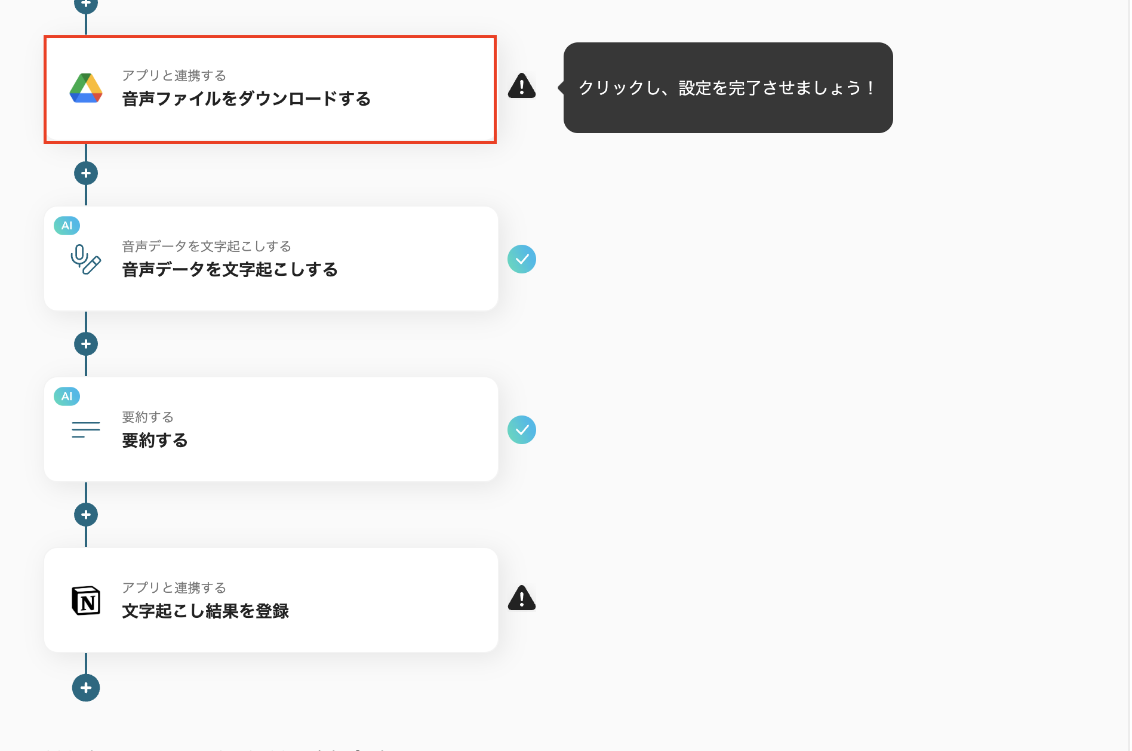Viewport: 1132px width, 751px height.
Task: Toggle the completion checkmark on 要約する step
Action: click(522, 429)
